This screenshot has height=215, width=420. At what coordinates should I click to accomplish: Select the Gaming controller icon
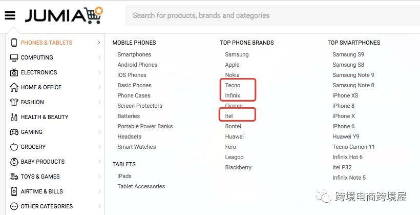14,132
